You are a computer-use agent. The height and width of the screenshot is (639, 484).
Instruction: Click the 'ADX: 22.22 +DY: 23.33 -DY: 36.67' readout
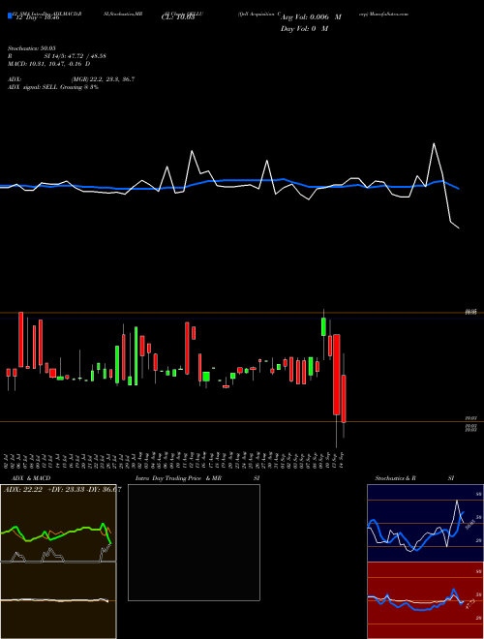62,490
